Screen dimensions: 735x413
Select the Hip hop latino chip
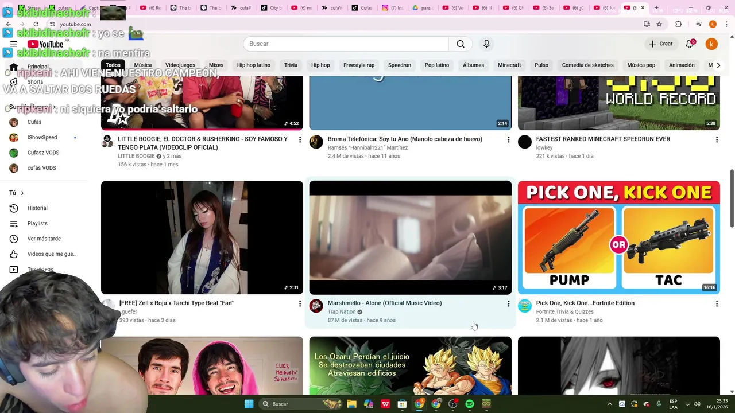[254, 65]
